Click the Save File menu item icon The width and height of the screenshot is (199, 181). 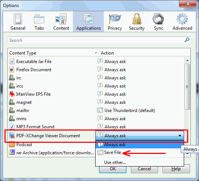100,152
